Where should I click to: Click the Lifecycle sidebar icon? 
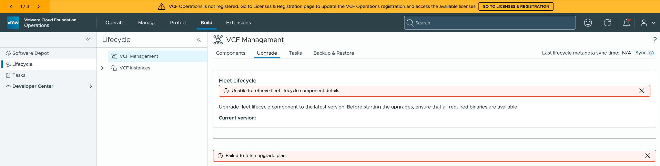coord(8,64)
